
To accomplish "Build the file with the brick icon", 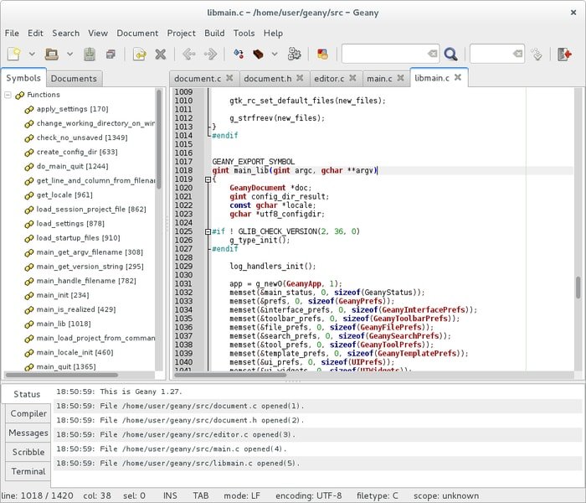I will pos(260,54).
